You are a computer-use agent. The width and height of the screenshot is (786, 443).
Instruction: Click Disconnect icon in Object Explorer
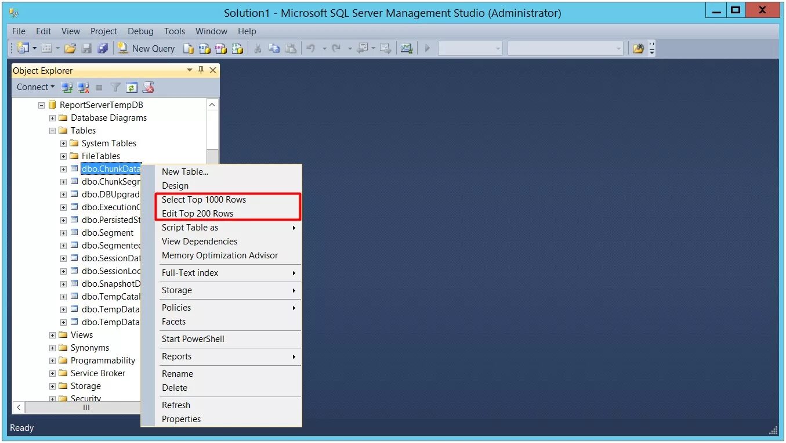(84, 87)
